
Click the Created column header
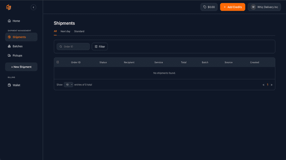click(x=255, y=62)
